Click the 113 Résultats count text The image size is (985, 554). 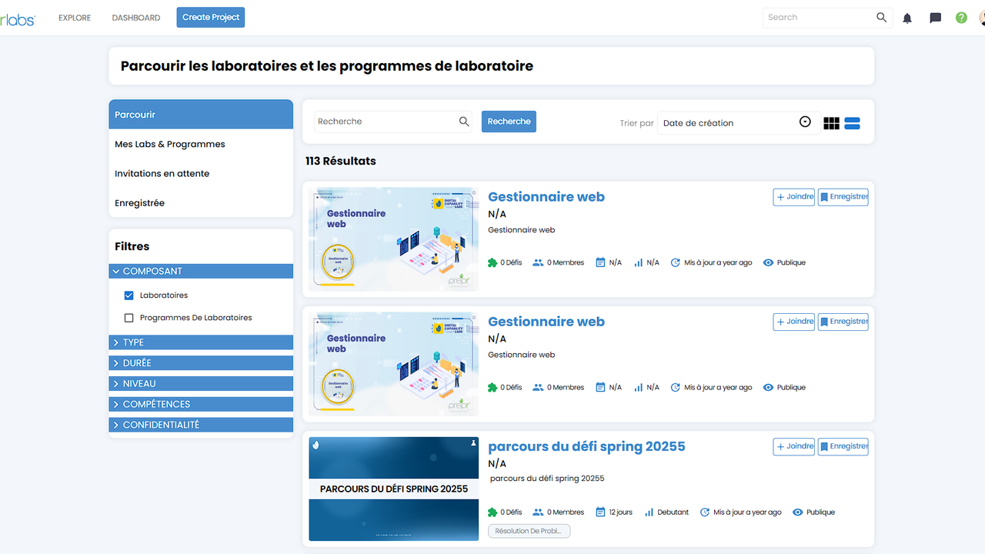point(341,162)
